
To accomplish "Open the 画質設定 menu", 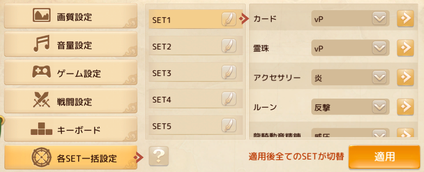I will point(71,16).
